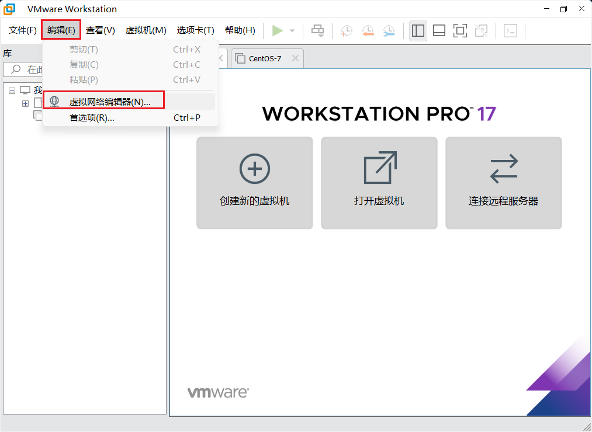Click the 创建新的虚拟机 button
Screen dimensions: 592x432
coord(255,183)
